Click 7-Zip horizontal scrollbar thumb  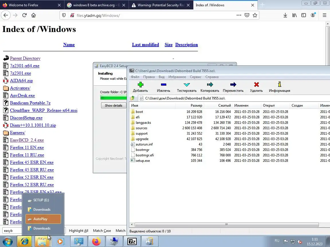[227, 224]
